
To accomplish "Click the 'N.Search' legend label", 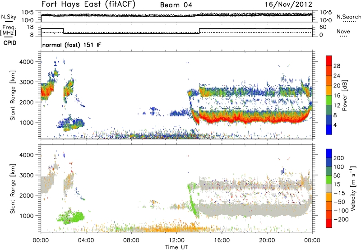I will tap(348, 17).
